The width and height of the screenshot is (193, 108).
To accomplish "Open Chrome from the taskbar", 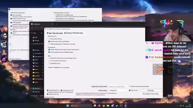I will [x=103, y=106].
